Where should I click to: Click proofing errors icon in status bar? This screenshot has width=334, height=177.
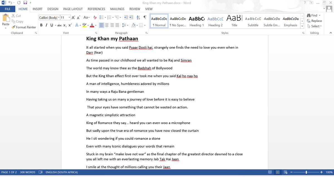point(40,172)
